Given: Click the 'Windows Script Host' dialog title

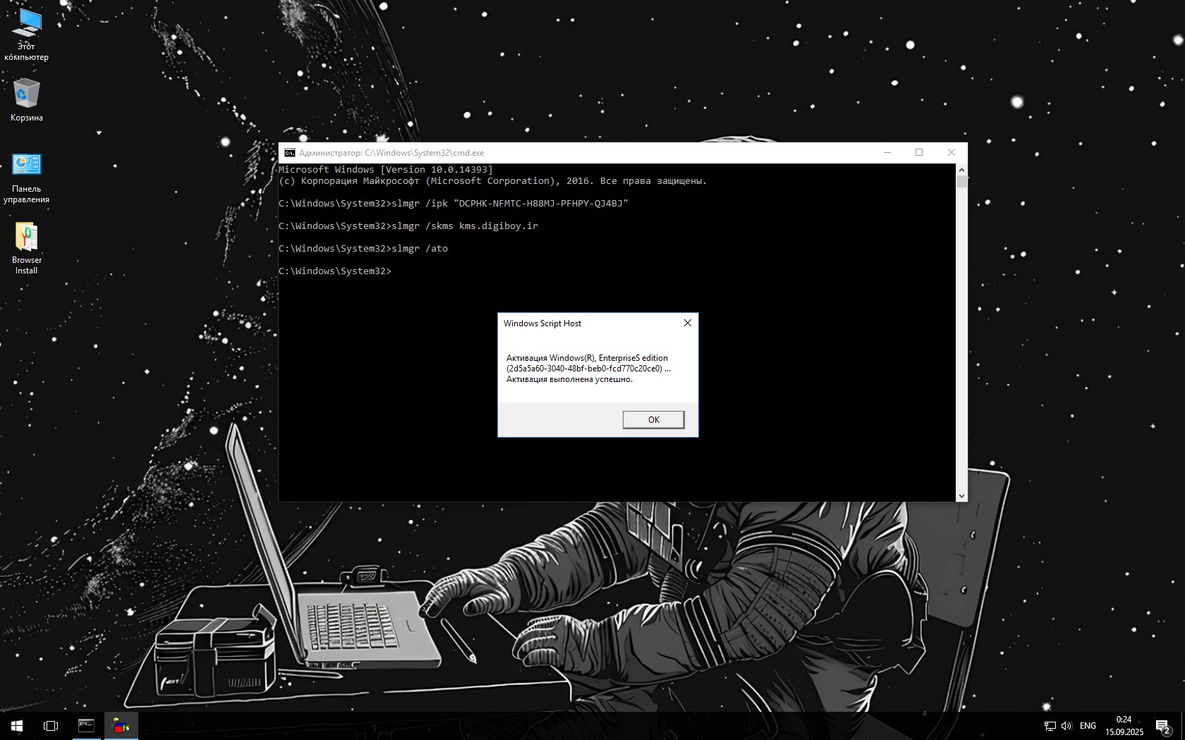Looking at the screenshot, I should (x=542, y=323).
